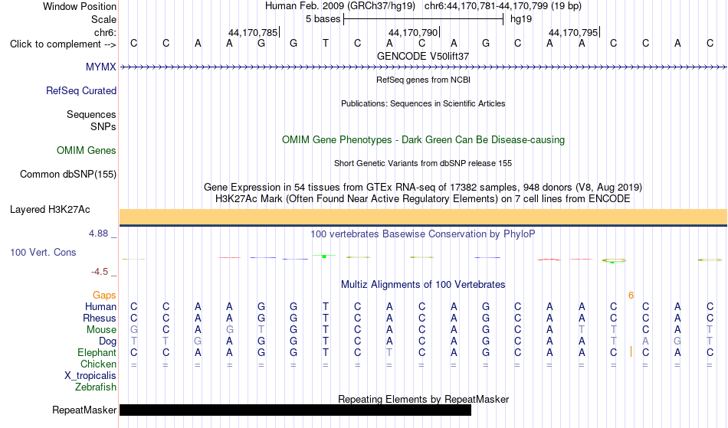This screenshot has width=728, height=428.
Task: Click the RepeatMasker track label
Action: tap(84, 410)
